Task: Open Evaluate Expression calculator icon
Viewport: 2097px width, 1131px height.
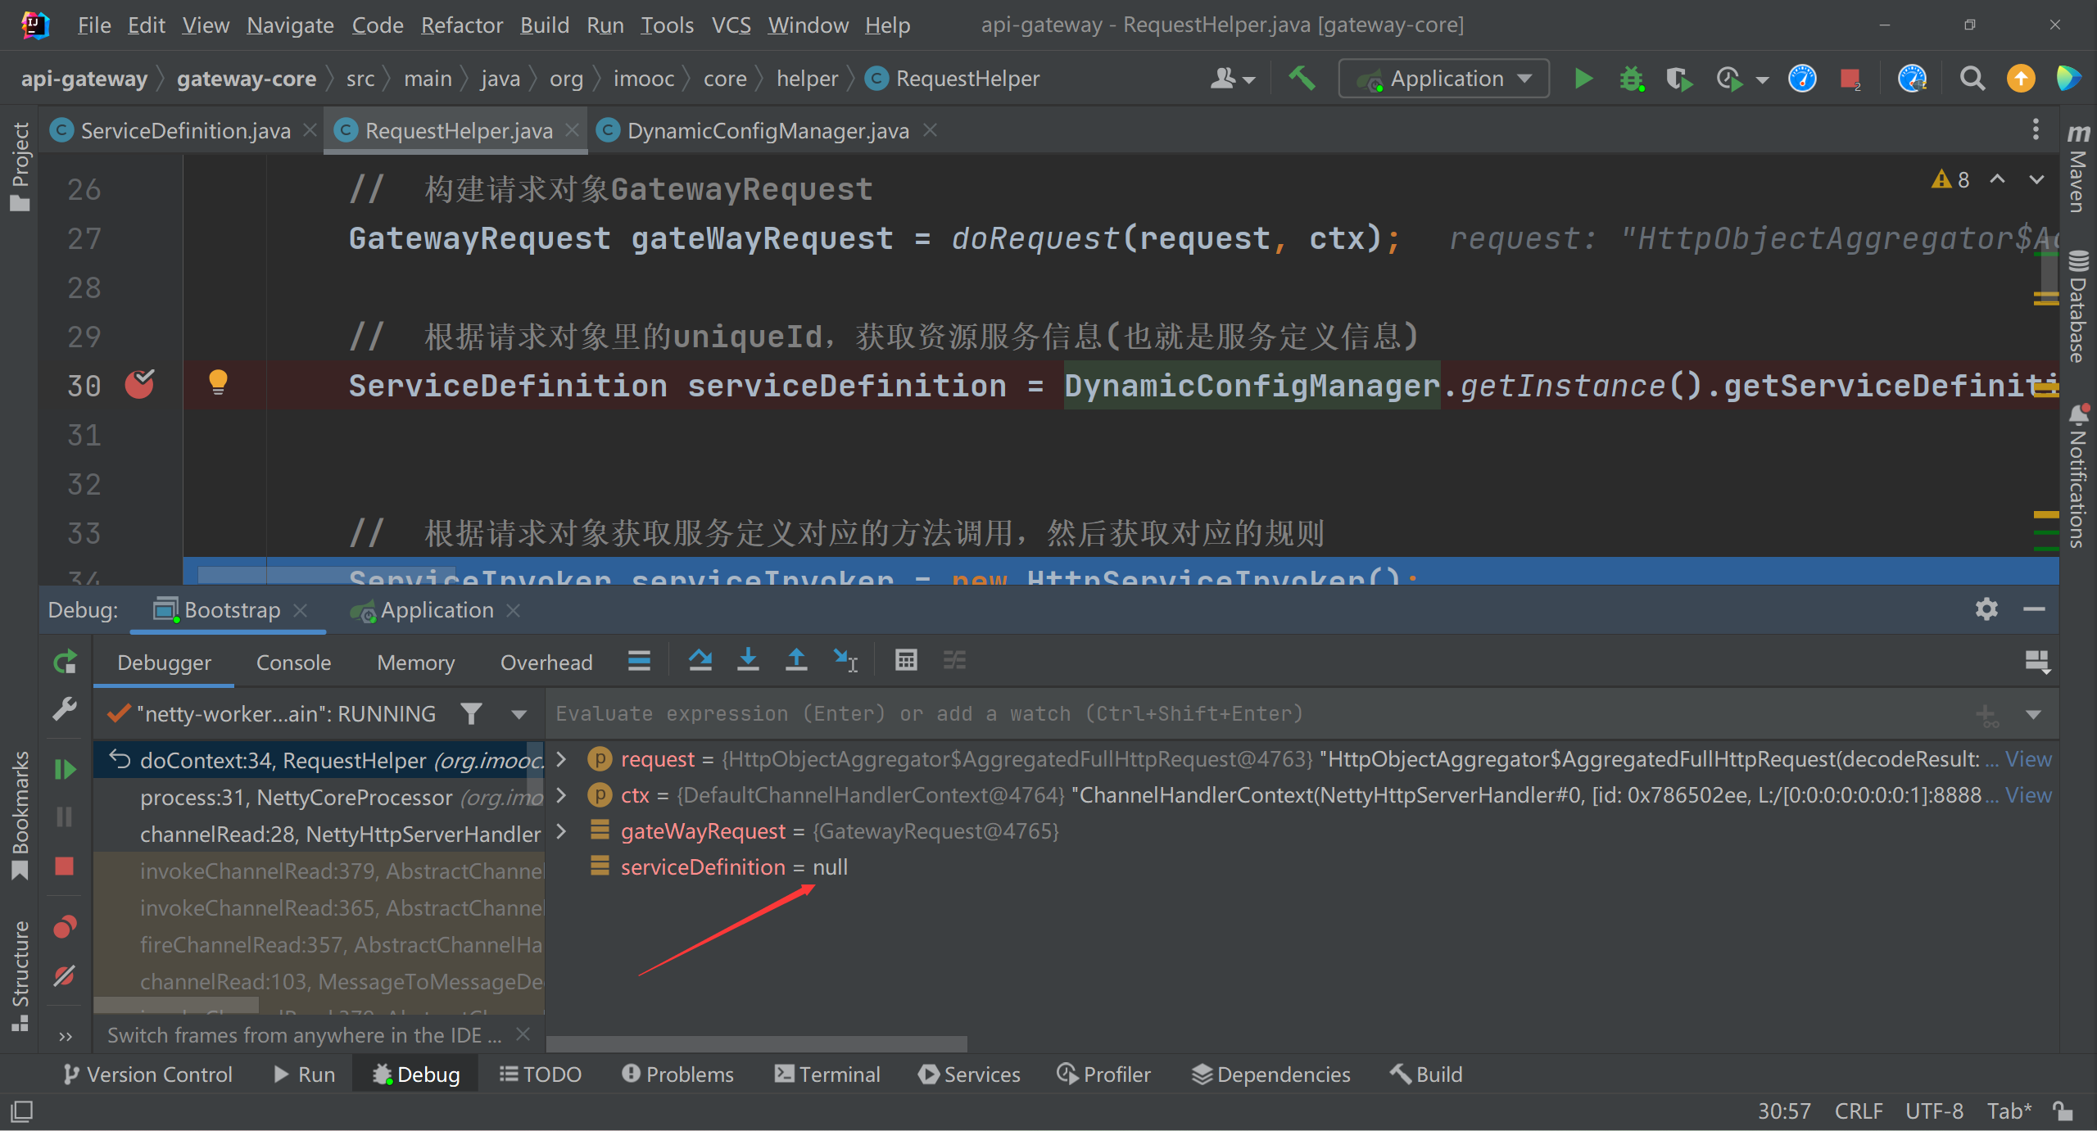Action: pos(906,660)
